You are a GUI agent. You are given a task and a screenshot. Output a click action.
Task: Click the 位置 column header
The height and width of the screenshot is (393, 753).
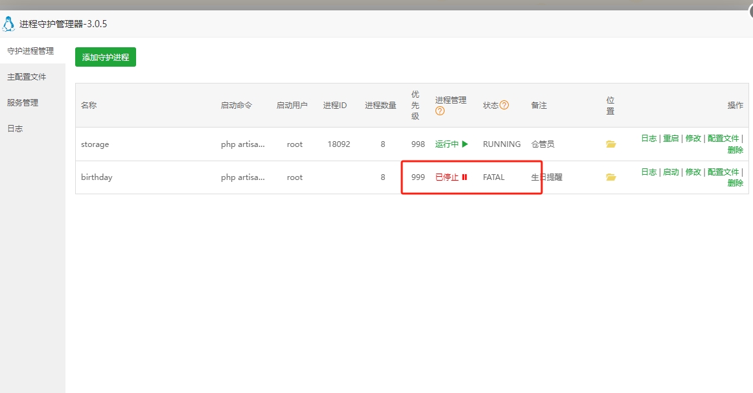tap(610, 105)
